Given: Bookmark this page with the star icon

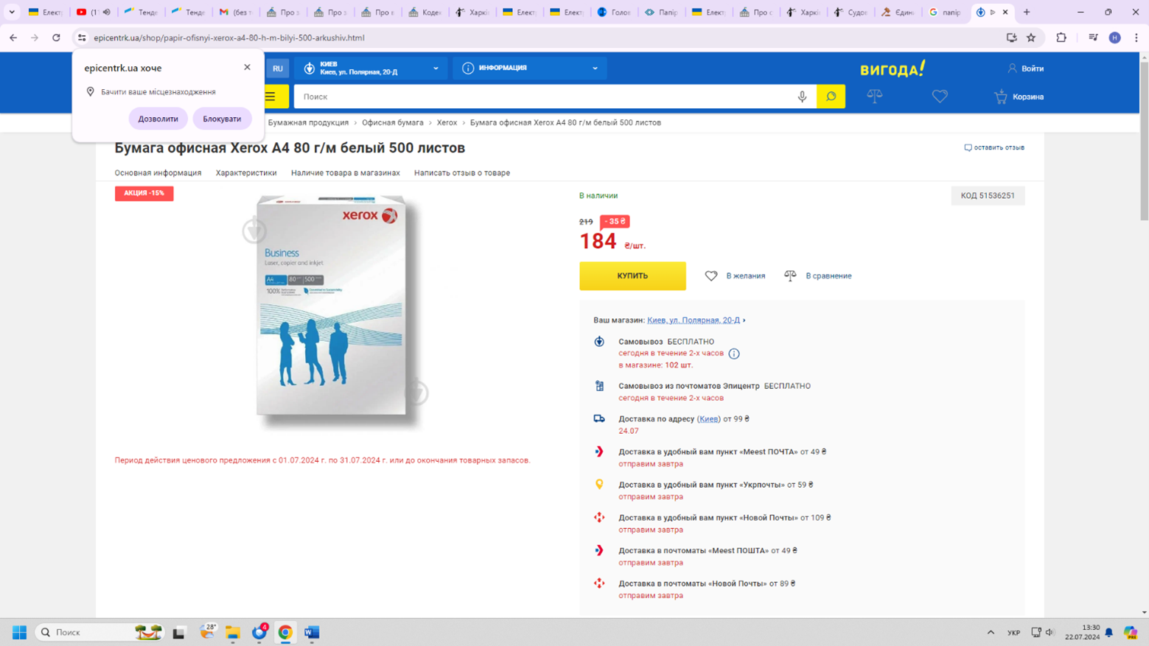Looking at the screenshot, I should [x=1031, y=38].
